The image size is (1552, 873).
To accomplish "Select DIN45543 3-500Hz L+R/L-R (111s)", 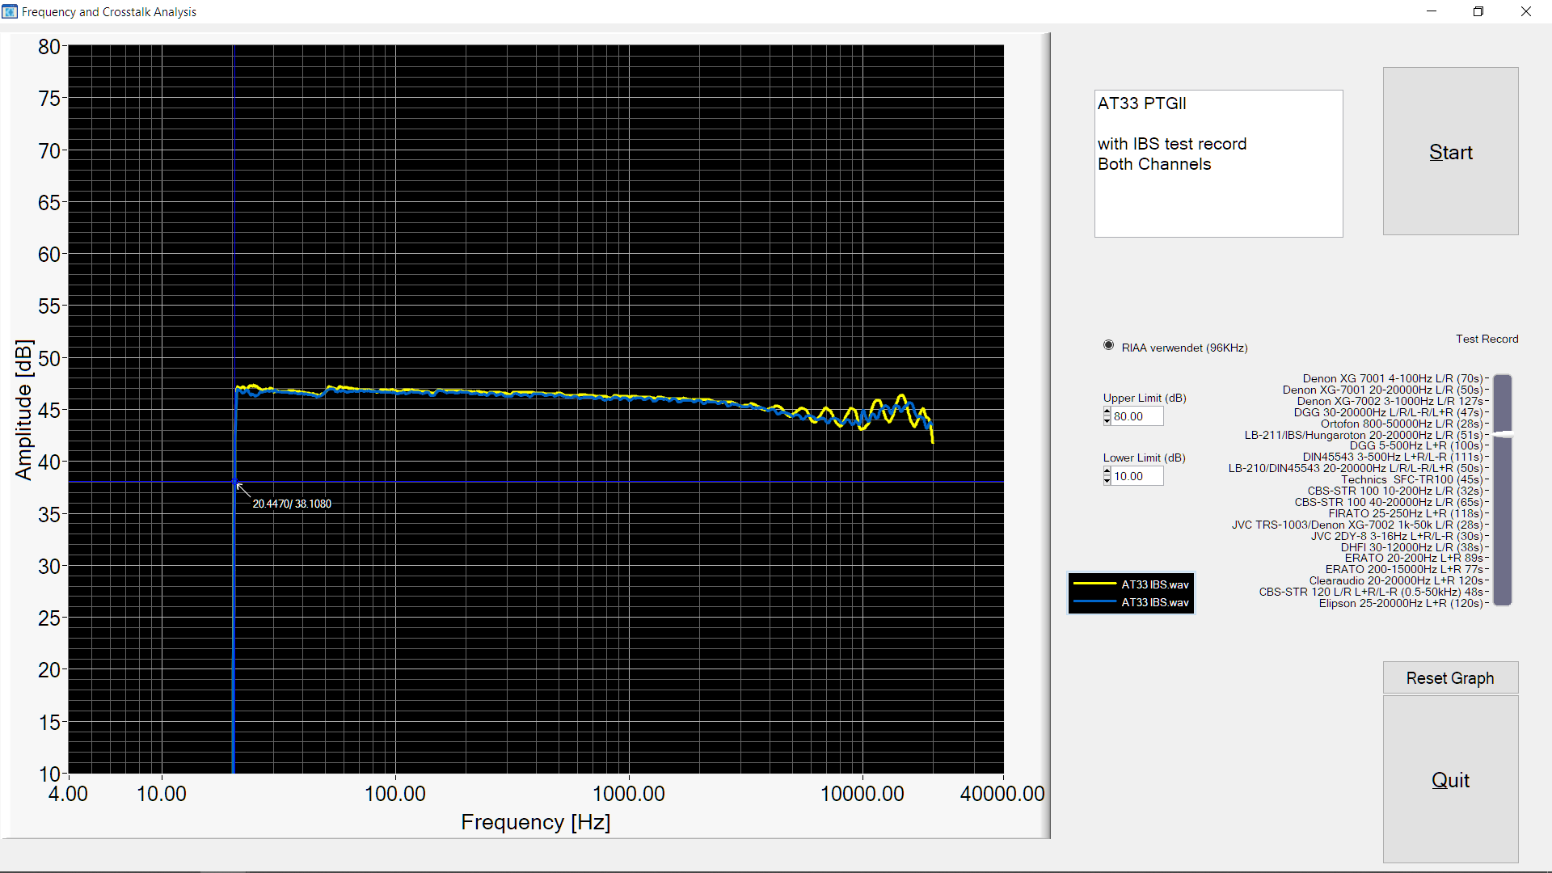I will point(1394,457).
